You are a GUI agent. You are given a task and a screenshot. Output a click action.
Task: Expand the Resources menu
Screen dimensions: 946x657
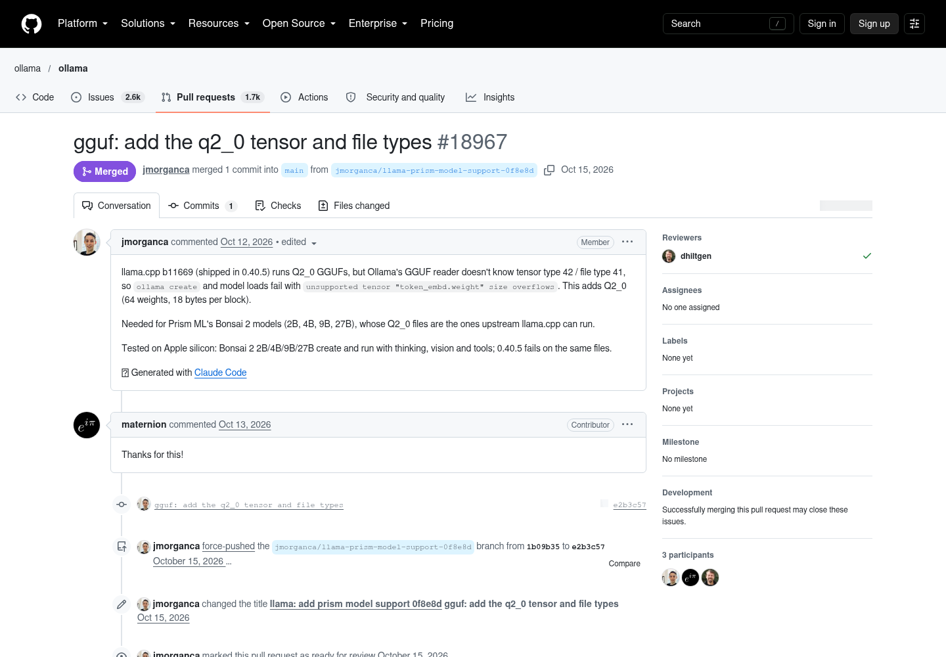(219, 24)
